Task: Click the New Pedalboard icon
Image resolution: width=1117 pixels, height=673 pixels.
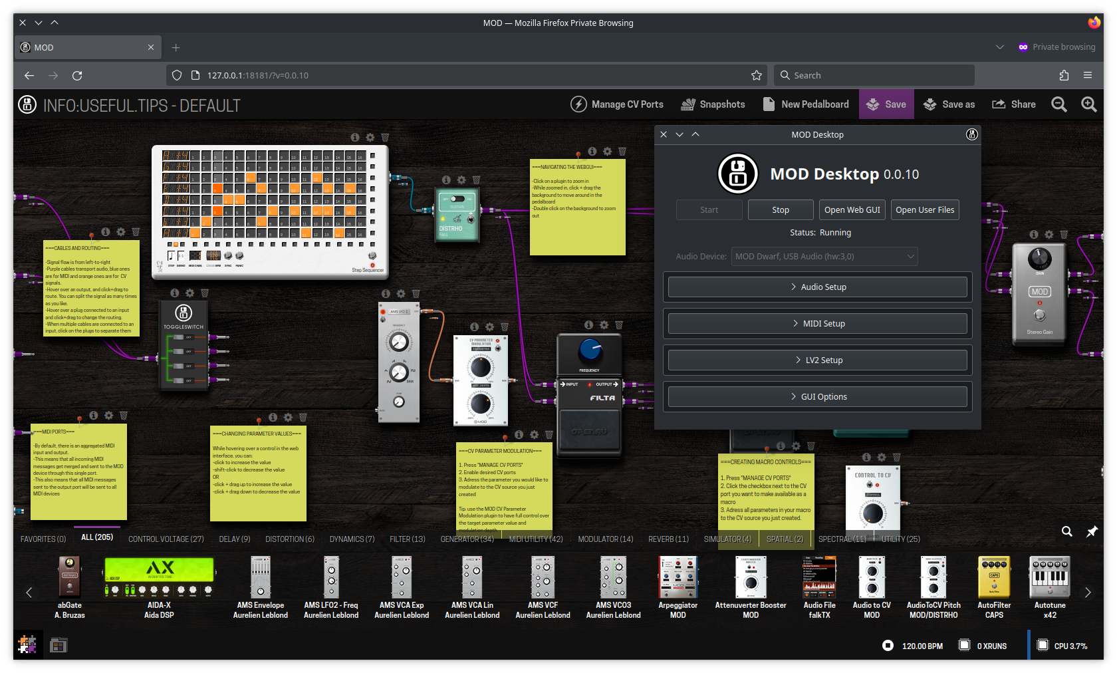Action: click(x=769, y=104)
